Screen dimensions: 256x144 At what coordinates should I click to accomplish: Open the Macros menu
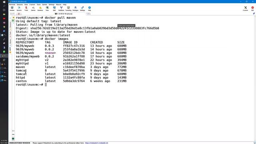coord(59,4)
